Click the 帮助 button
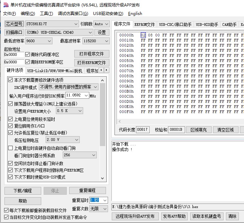 point(23,201)
